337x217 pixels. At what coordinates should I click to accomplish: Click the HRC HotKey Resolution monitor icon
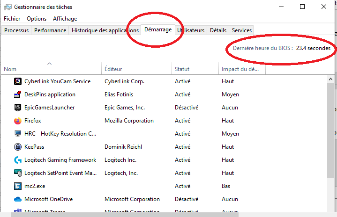point(18,134)
